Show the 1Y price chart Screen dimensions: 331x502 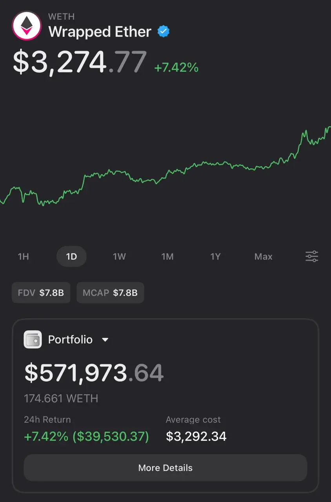(215, 256)
